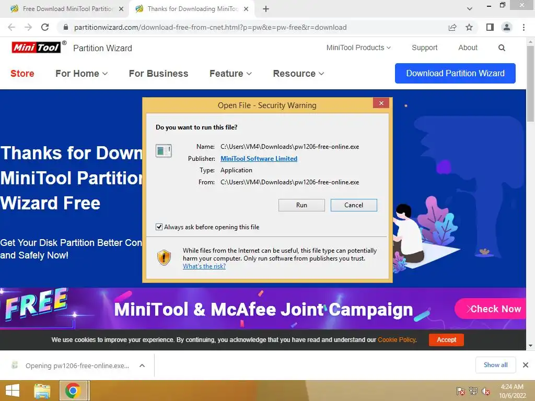Accept the cookie notice
This screenshot has height=401, width=535.
tap(446, 339)
